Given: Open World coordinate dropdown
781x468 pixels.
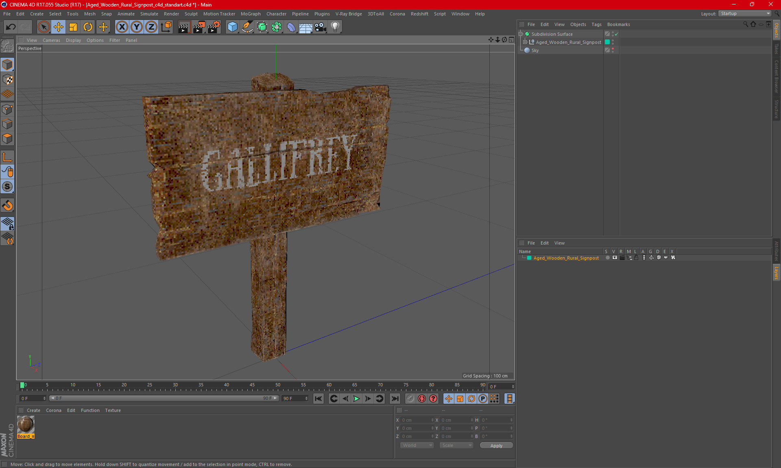Looking at the screenshot, I should click(417, 445).
